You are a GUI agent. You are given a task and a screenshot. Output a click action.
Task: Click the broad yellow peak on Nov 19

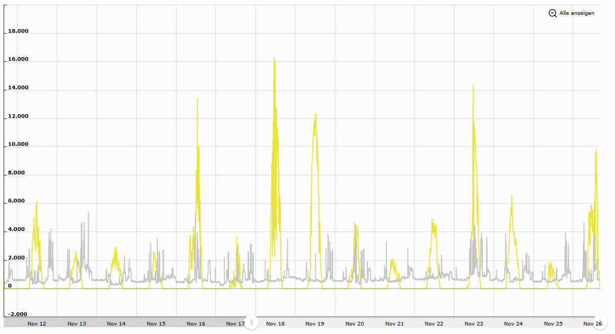click(315, 115)
